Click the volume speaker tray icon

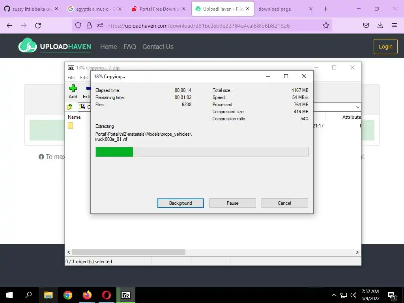click(x=353, y=295)
